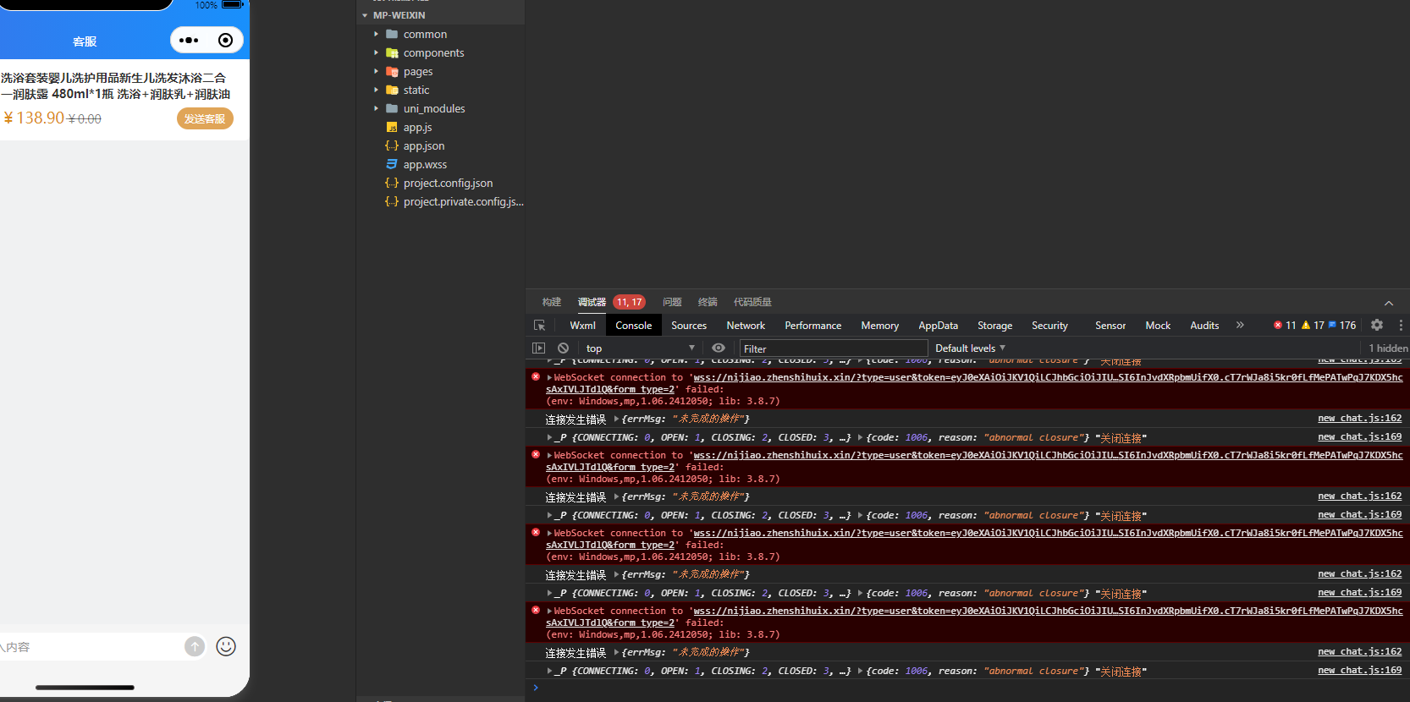Open the Memory tab
The width and height of the screenshot is (1410, 702).
880,326
